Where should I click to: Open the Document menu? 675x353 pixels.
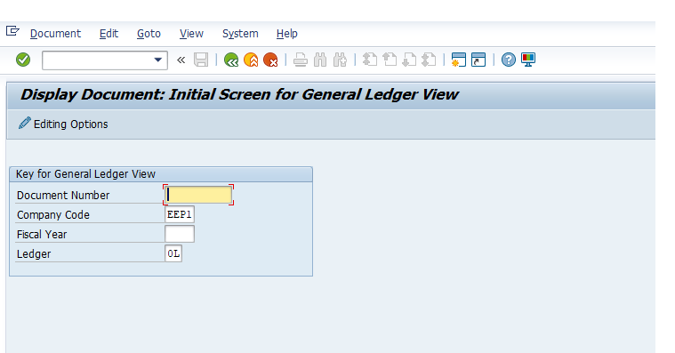click(x=55, y=34)
